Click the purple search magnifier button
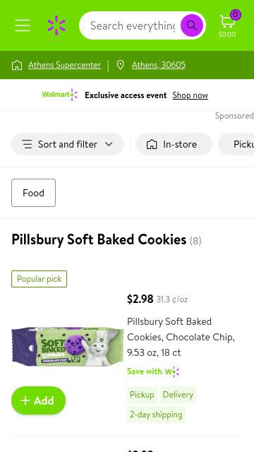 click(x=192, y=25)
